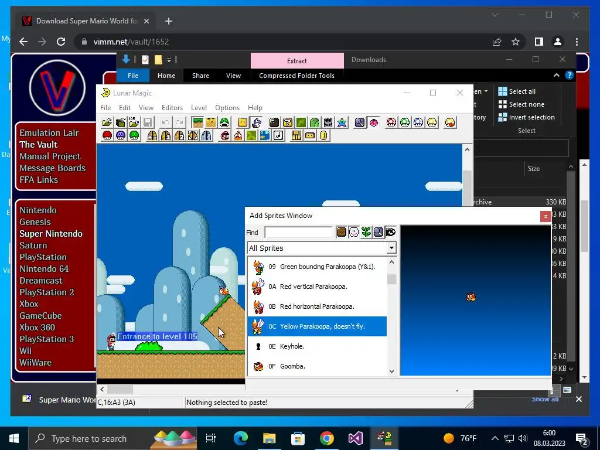This screenshot has width=600, height=450.
Task: Open the Level menu in Lunar Magic
Action: 199,108
